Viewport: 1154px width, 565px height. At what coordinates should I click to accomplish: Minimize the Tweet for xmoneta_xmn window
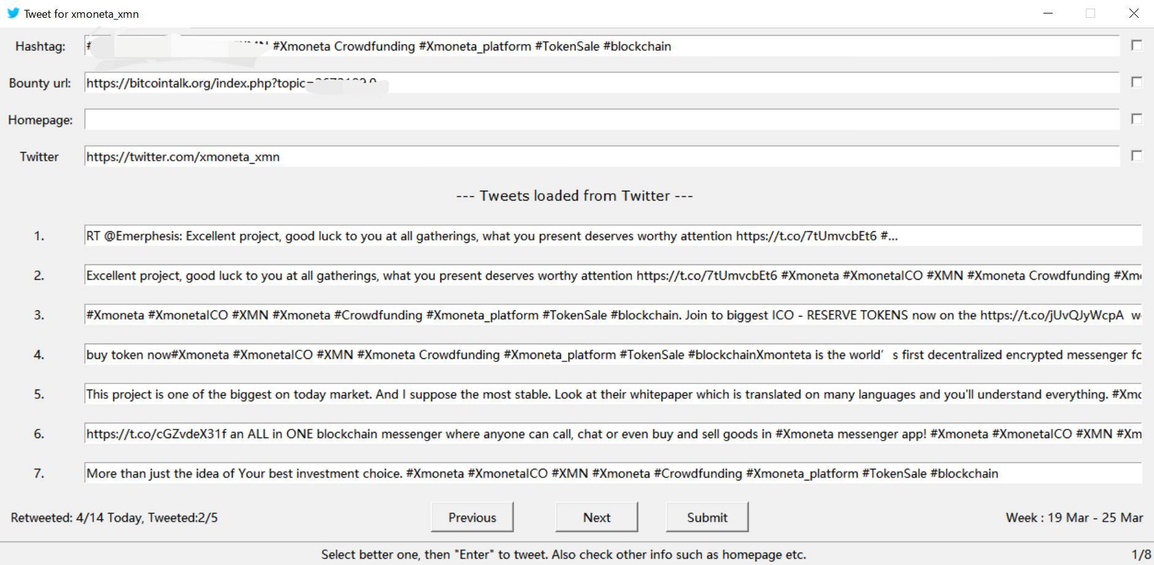[x=1048, y=13]
